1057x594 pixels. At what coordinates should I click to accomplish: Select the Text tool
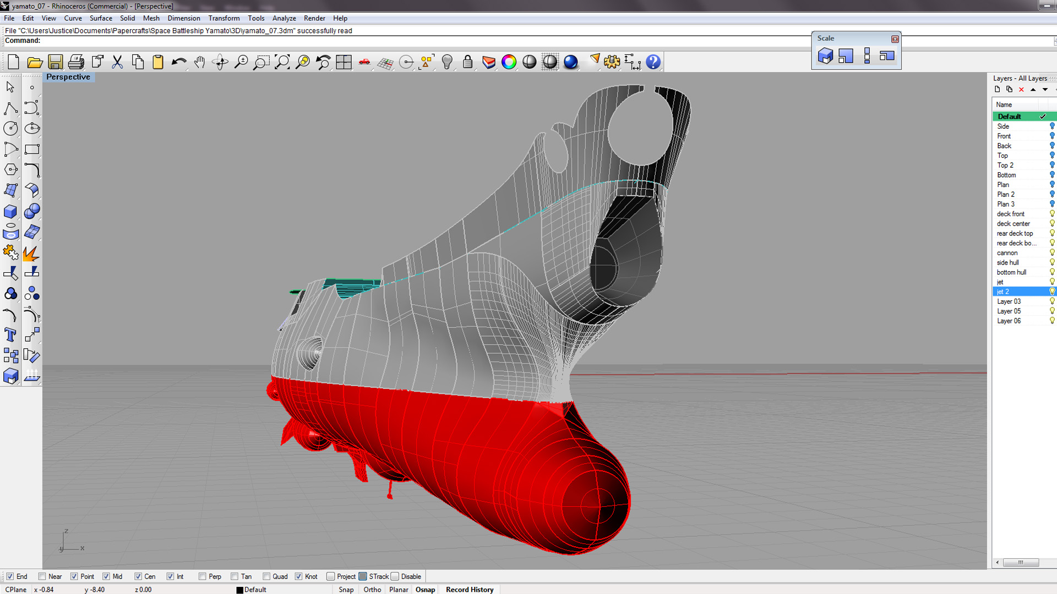[x=10, y=335]
